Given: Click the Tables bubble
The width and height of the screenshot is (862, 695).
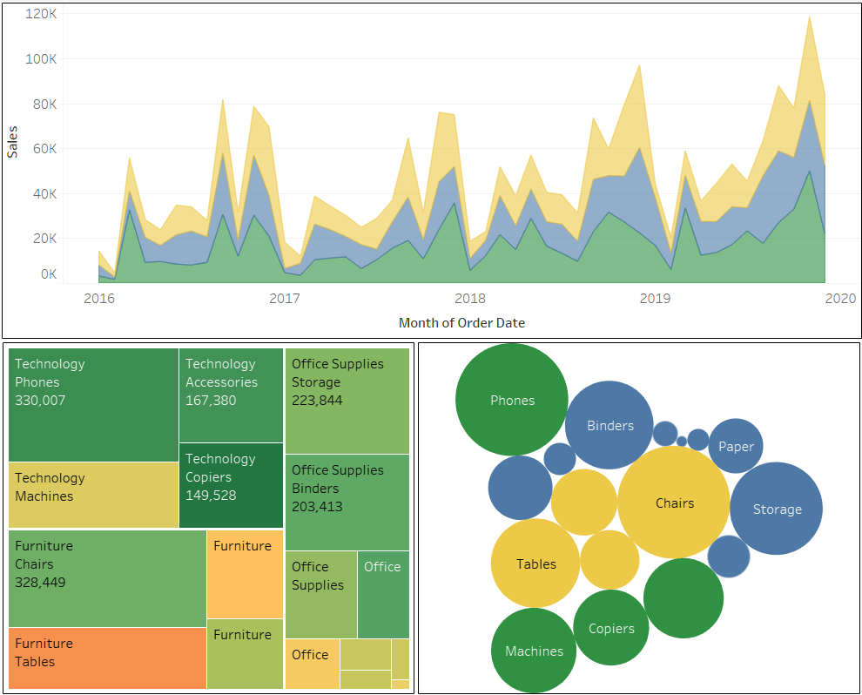Looking at the screenshot, I should pos(534,564).
